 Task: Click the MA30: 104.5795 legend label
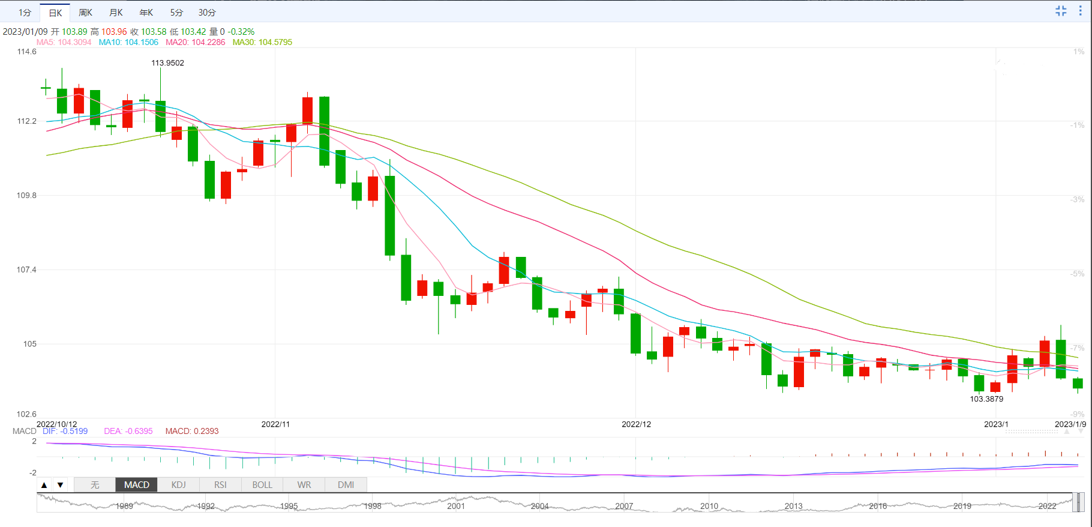262,42
